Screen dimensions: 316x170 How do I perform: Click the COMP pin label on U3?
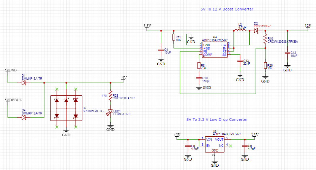coord(208,55)
